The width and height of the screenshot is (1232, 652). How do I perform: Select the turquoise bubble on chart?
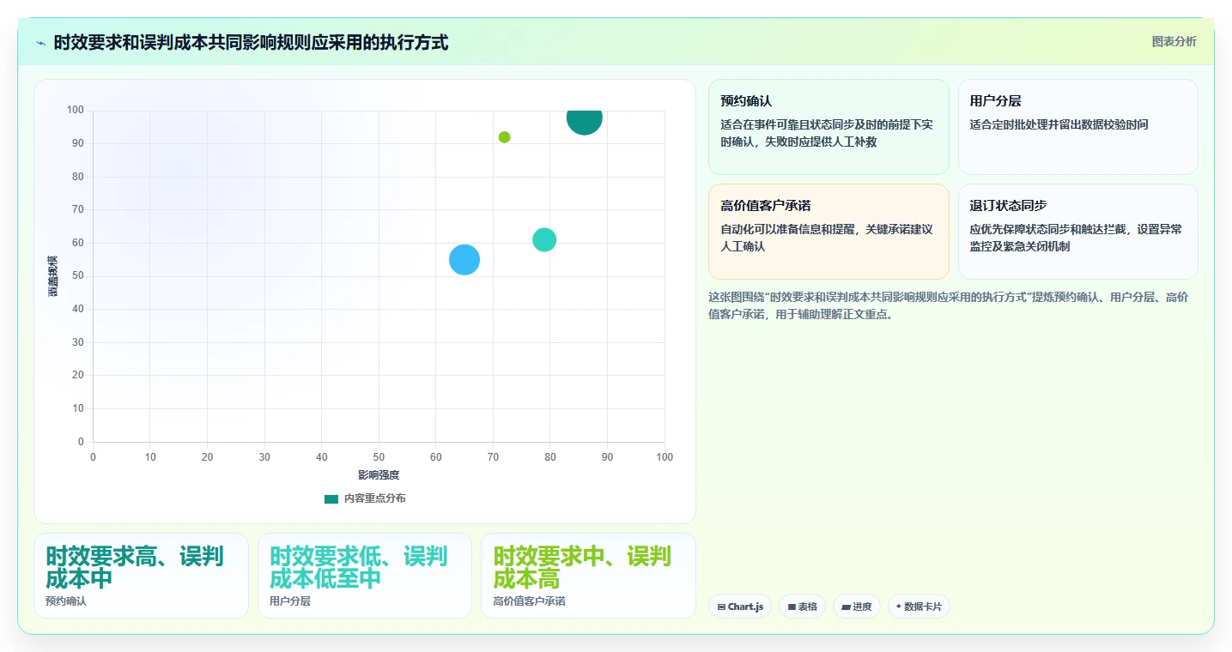544,240
